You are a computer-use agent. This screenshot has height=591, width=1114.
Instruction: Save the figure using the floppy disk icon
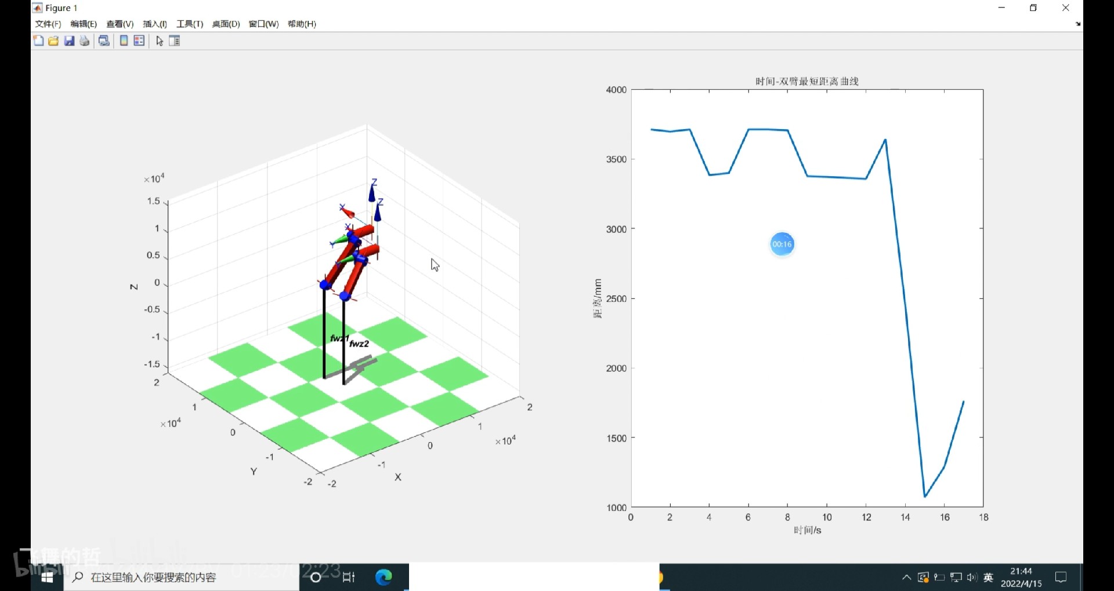point(69,41)
